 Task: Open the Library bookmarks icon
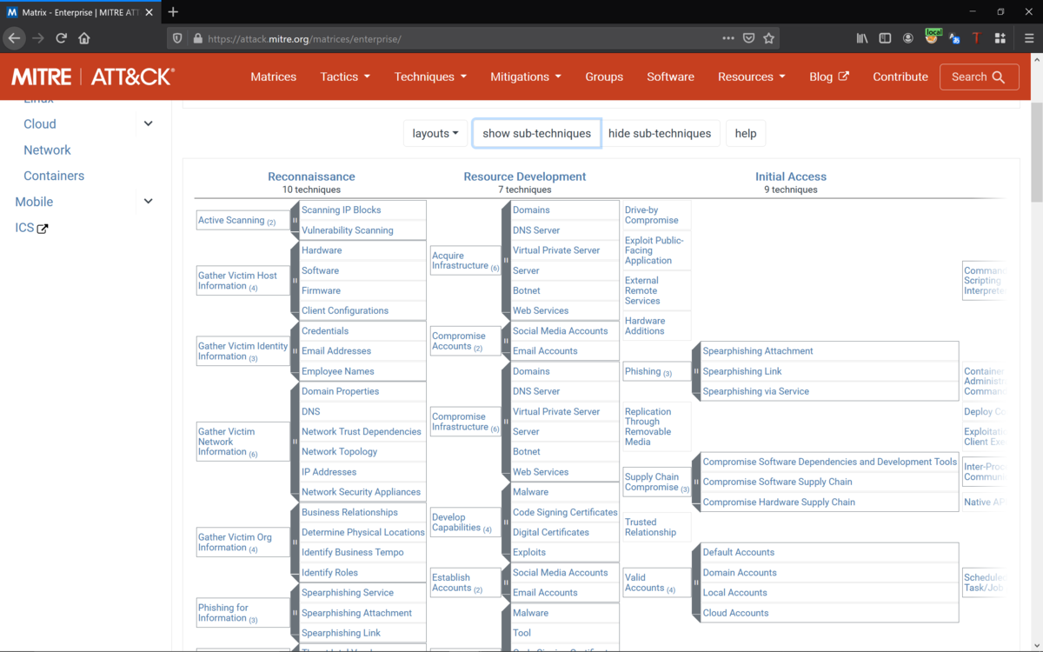[x=862, y=38]
